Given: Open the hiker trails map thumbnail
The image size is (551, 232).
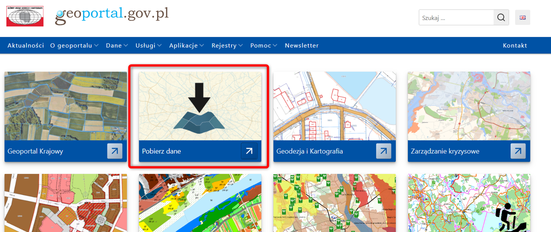Looking at the screenshot, I should 469,203.
